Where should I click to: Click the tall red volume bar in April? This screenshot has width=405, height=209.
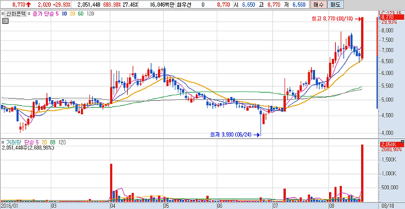pos(111,183)
